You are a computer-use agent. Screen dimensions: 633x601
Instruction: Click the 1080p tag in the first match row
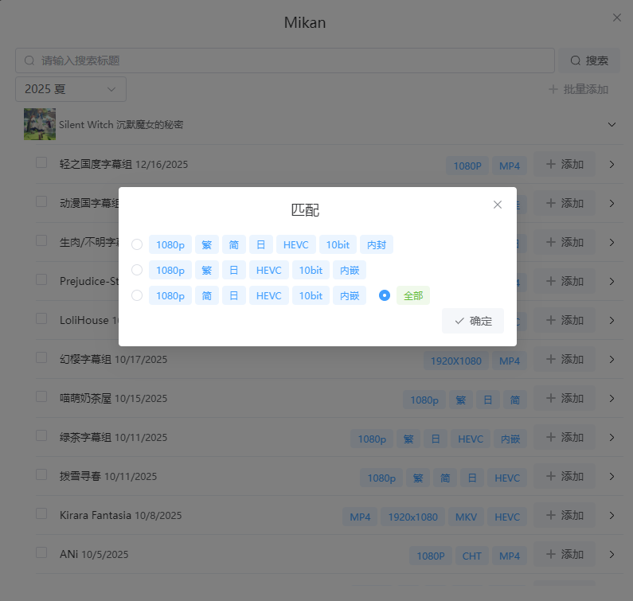pyautogui.click(x=170, y=244)
